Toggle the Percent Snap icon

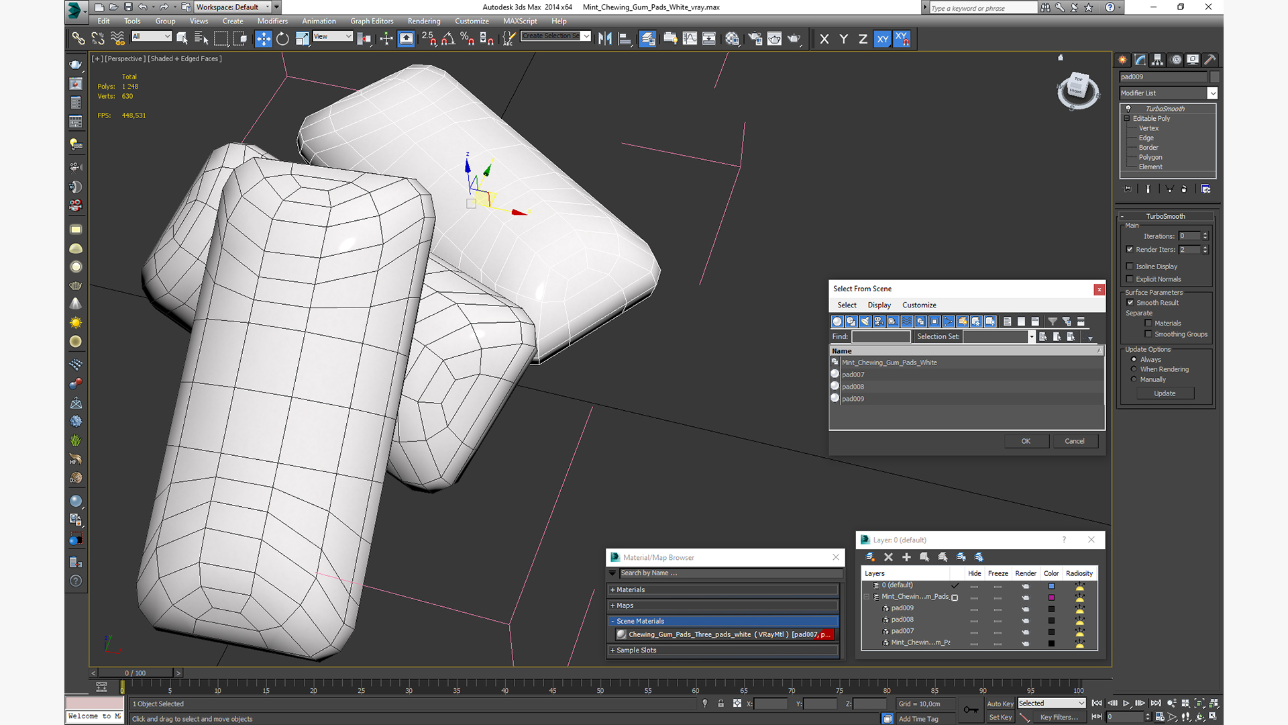click(x=468, y=39)
